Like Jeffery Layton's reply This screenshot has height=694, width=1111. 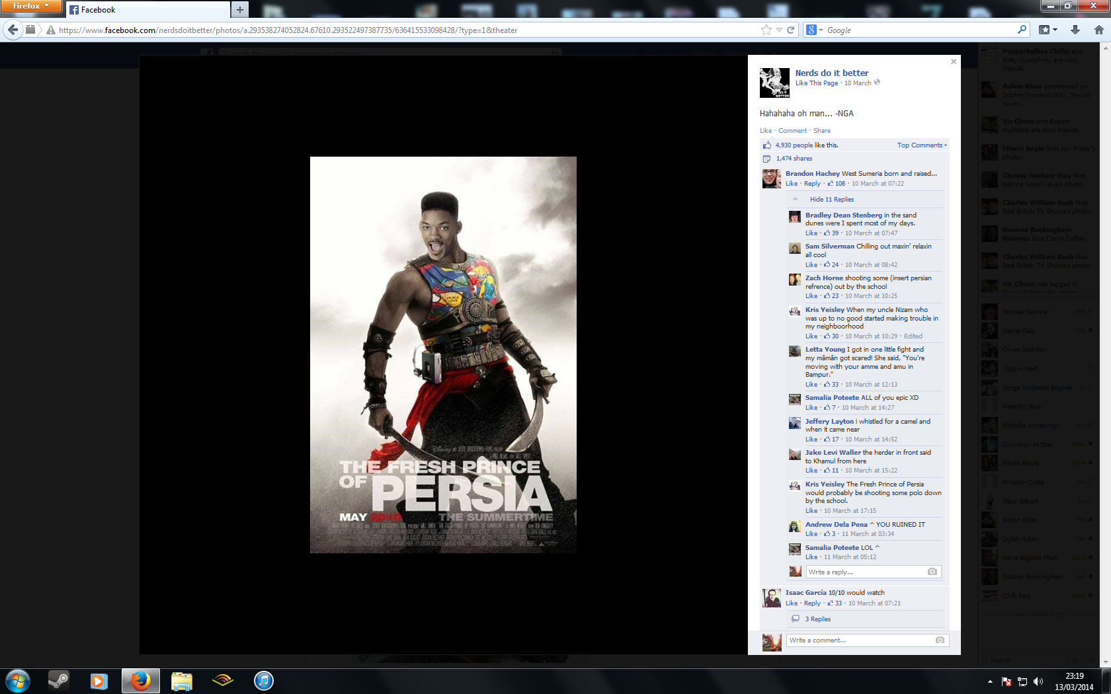click(x=811, y=440)
